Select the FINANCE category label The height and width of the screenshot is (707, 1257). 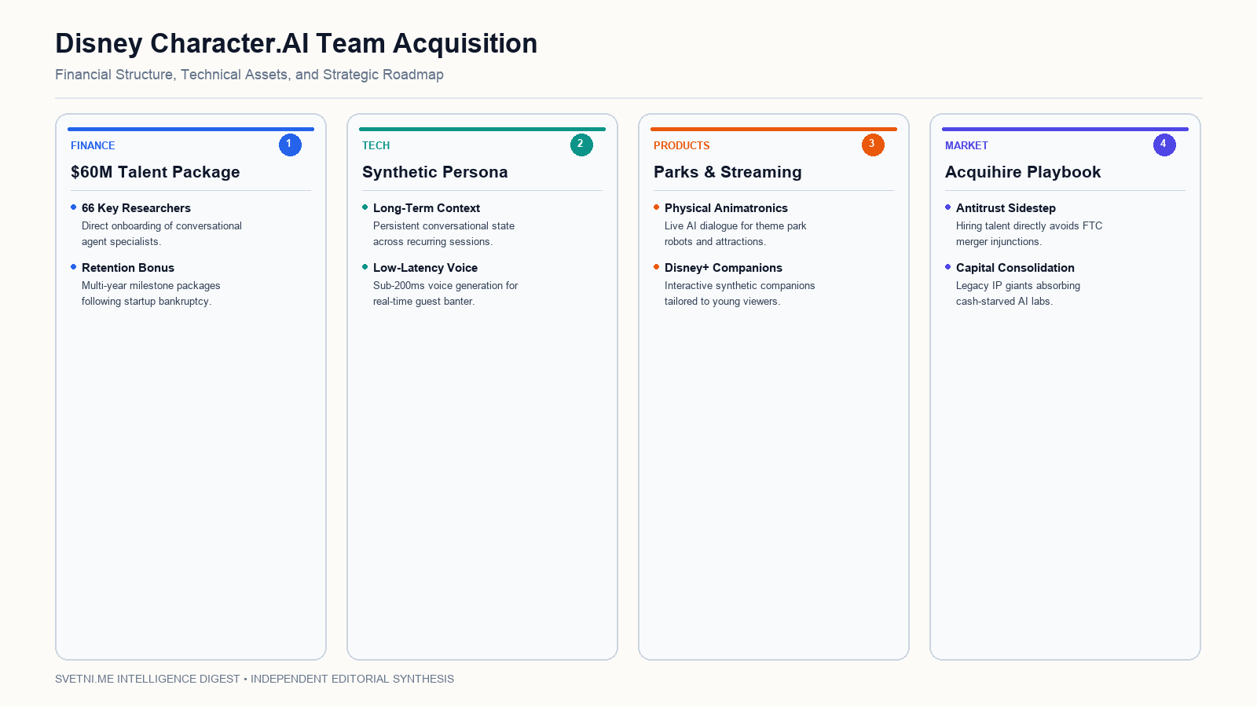[93, 145]
